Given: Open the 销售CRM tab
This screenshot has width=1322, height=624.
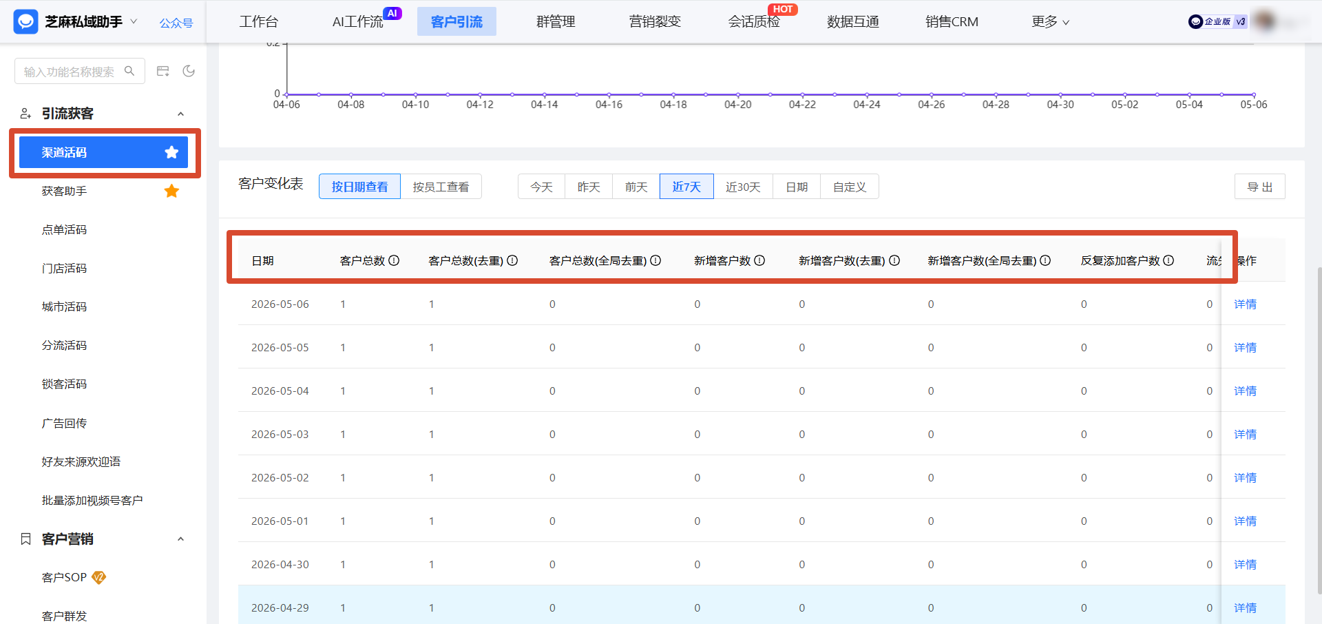Looking at the screenshot, I should (x=952, y=22).
